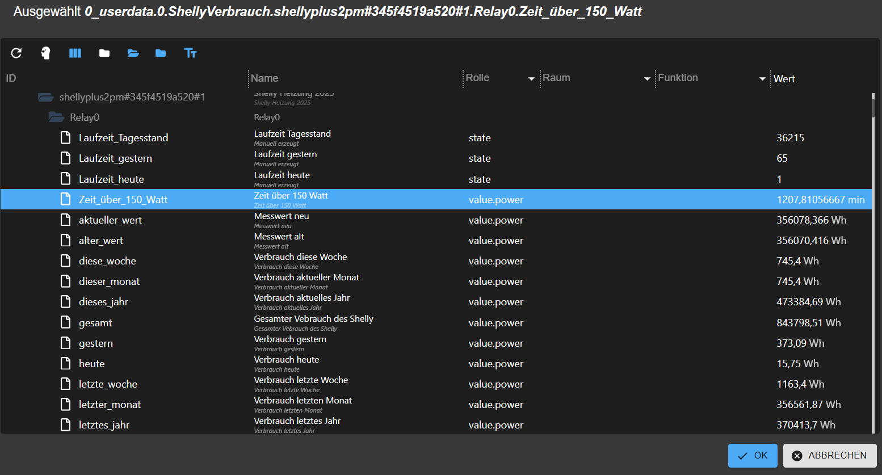The height and width of the screenshot is (475, 882).
Task: Open the Funktion filter dropdown
Action: (763, 78)
